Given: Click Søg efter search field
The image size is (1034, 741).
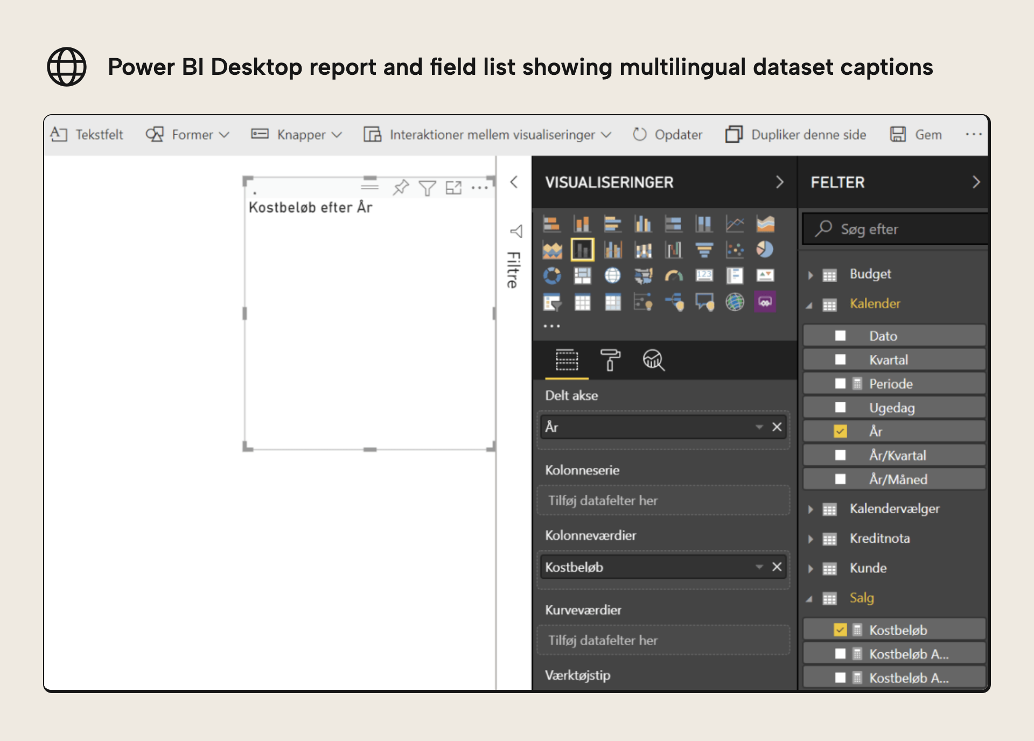Looking at the screenshot, I should click(895, 229).
